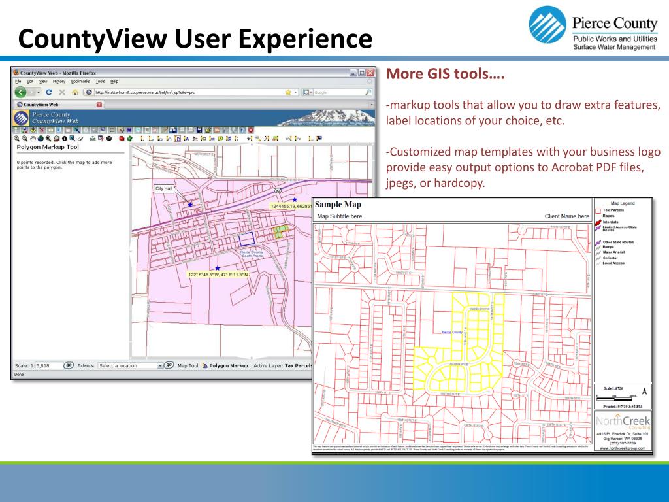Click the Firefox home icon

(x=75, y=92)
